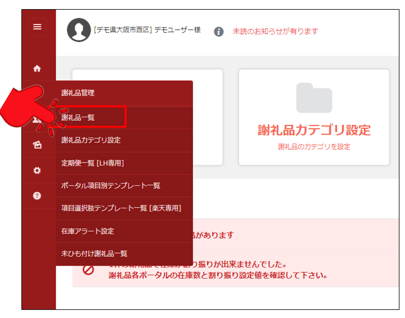Click the 謝礼品管理 menu header
This screenshot has width=405, height=318.
click(78, 93)
